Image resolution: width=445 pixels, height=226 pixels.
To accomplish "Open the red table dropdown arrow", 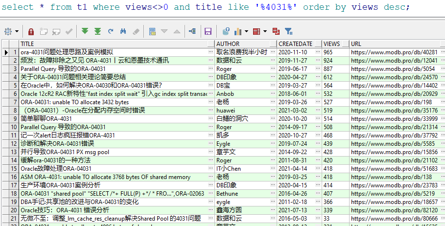I will [265, 31].
